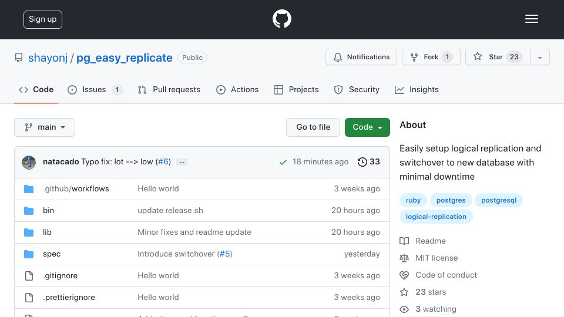Image resolution: width=564 pixels, height=317 pixels.
Task: Open pull request #5 link
Action: coord(225,254)
